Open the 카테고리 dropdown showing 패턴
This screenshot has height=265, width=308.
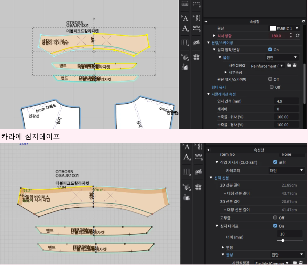[x=286, y=170]
